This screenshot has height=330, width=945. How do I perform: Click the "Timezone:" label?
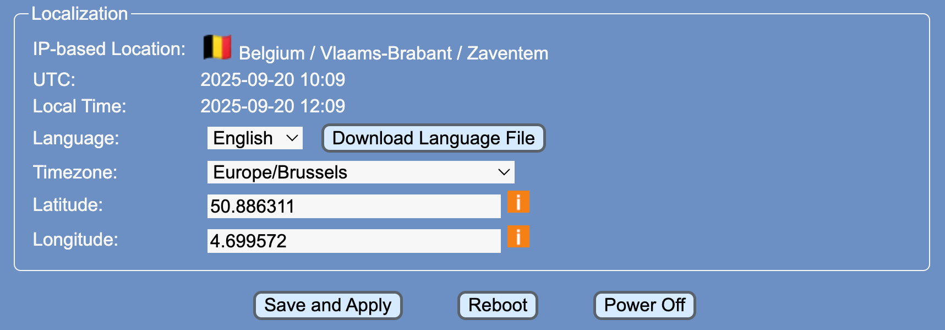pyautogui.click(x=75, y=172)
